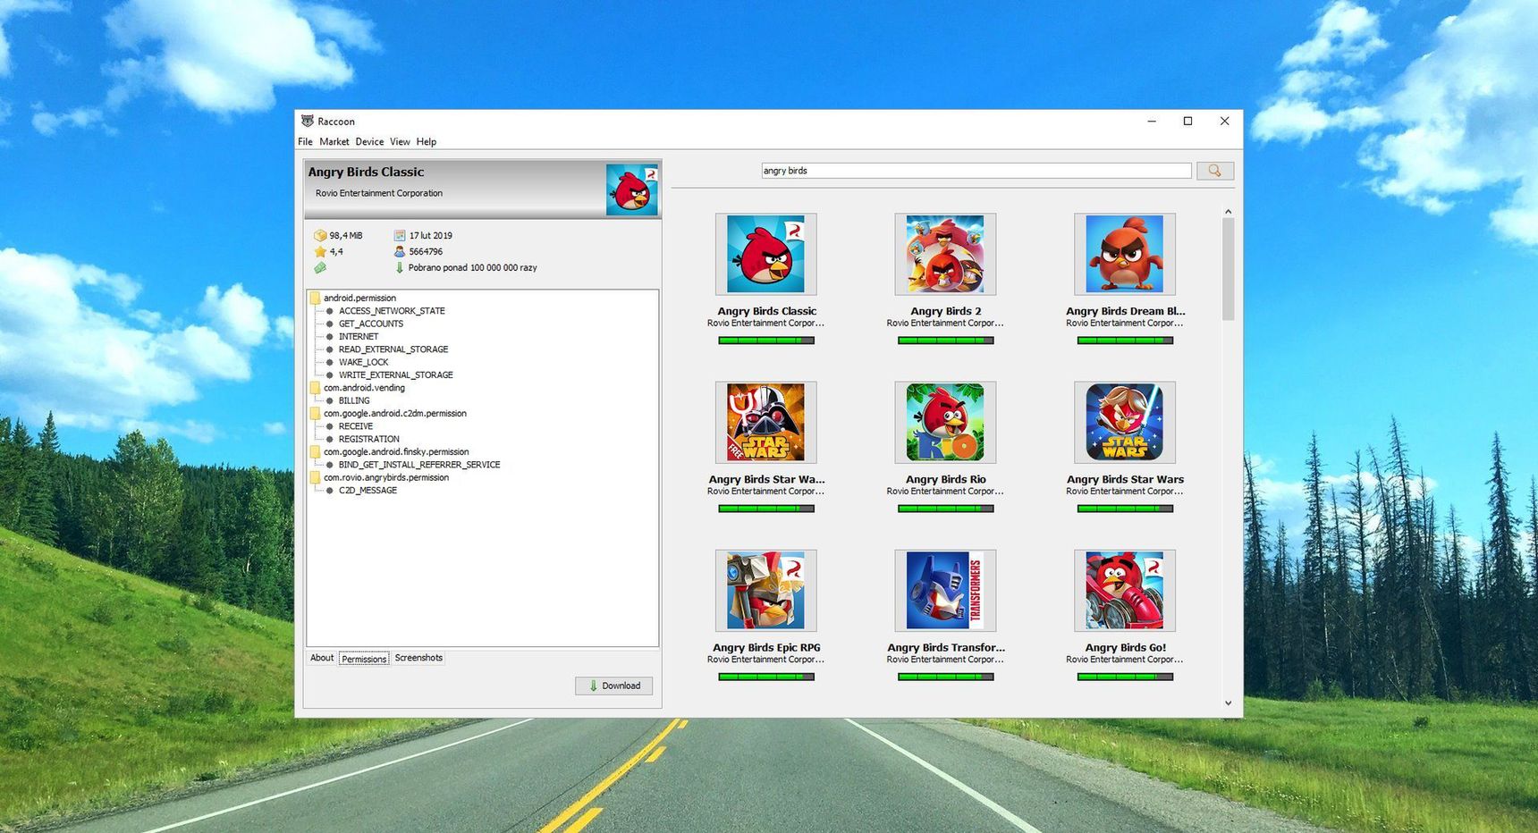Collapse com.google.android.finsky.permission folder

(x=315, y=452)
